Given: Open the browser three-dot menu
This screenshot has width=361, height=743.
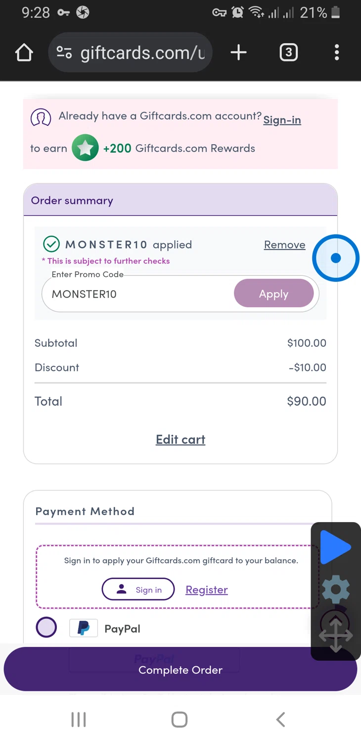Looking at the screenshot, I should click(337, 53).
